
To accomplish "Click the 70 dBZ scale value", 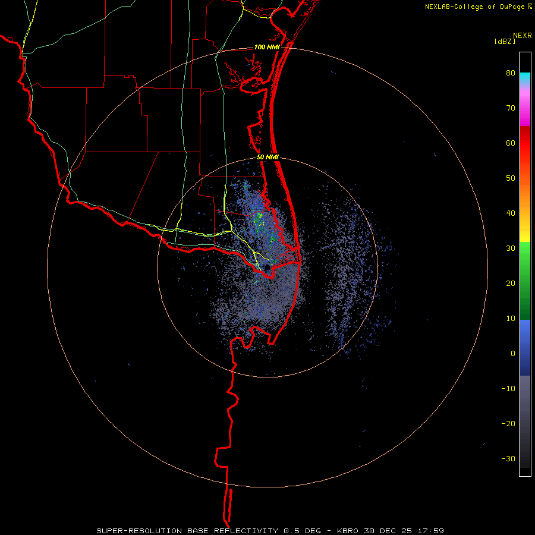I will click(x=511, y=108).
